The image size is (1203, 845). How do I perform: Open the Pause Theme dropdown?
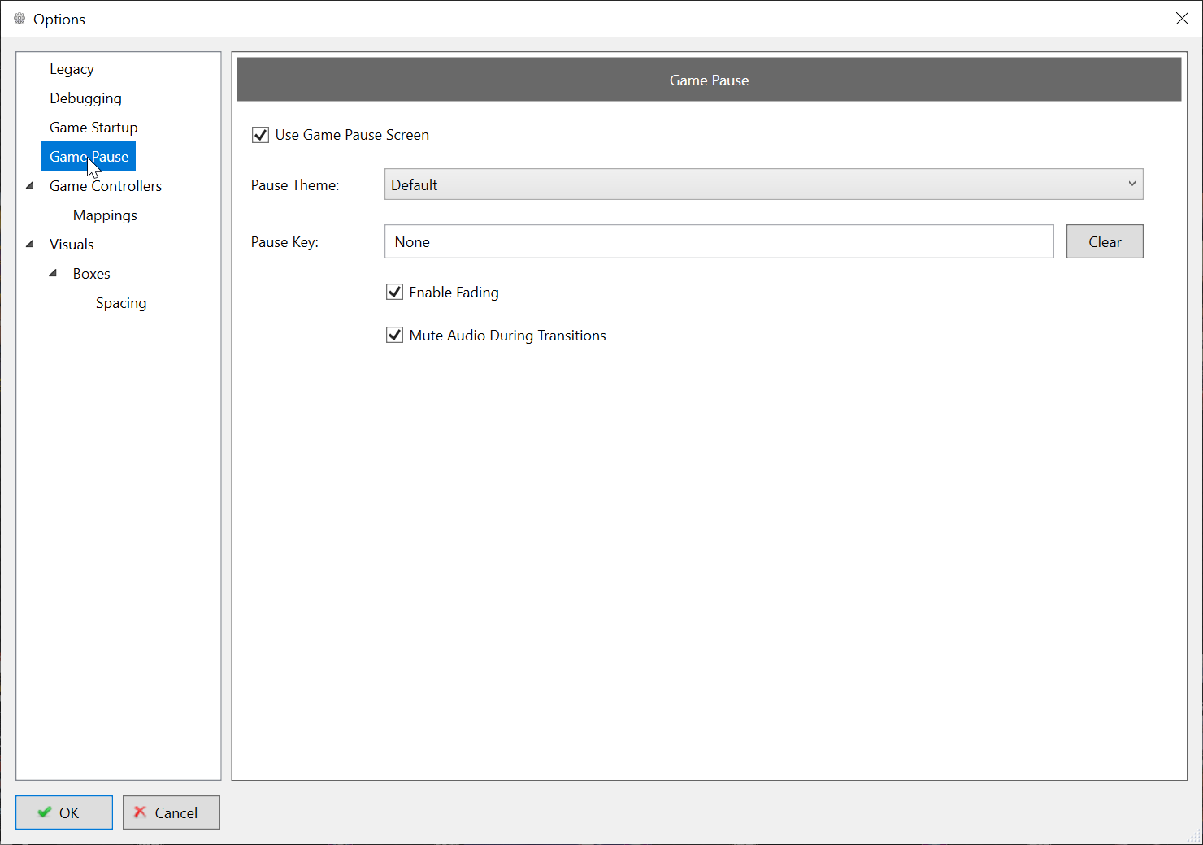[x=763, y=184]
